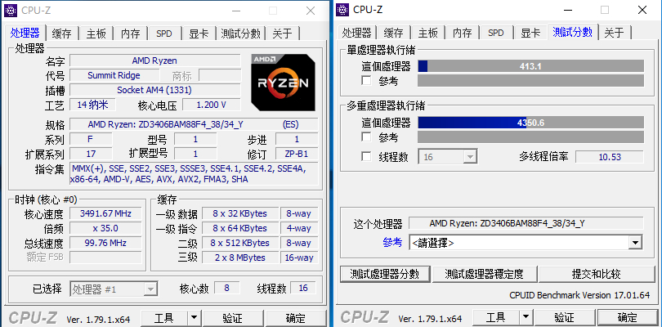This screenshot has width=662, height=327.
Task: Click 二级 cache value 8 x 512 KBytes
Action: pyautogui.click(x=239, y=243)
